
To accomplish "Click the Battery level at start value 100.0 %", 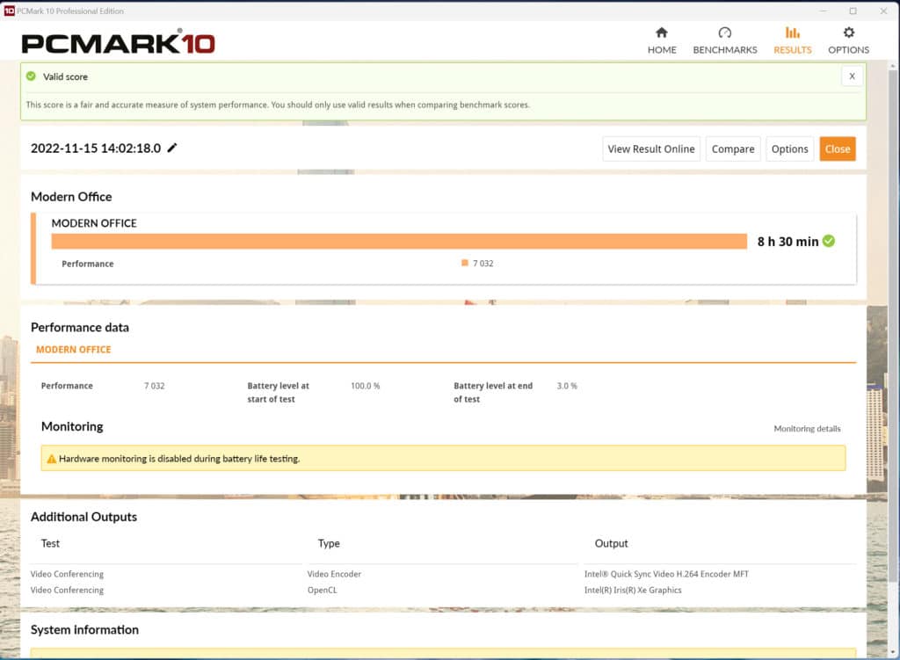I will point(365,386).
